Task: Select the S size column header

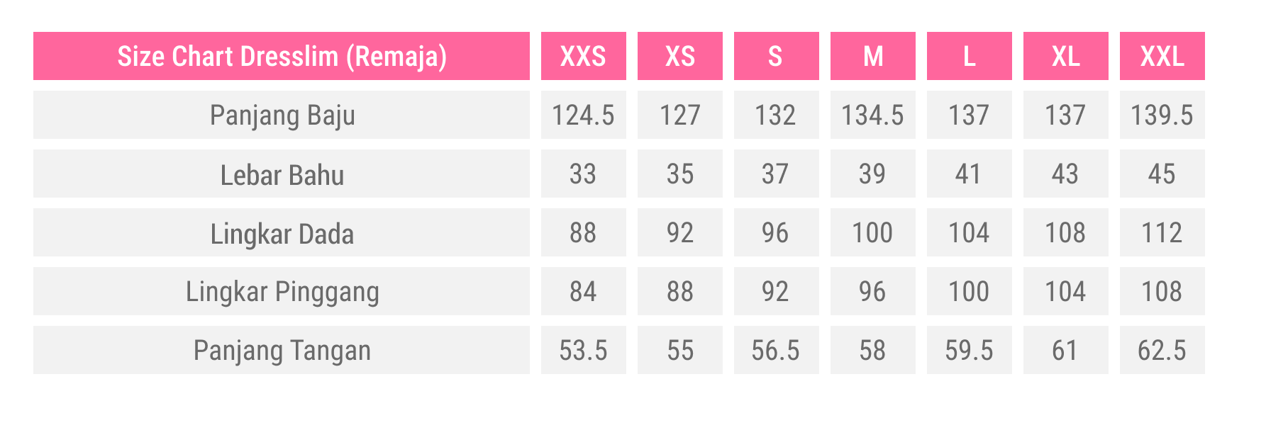Action: coord(776,56)
